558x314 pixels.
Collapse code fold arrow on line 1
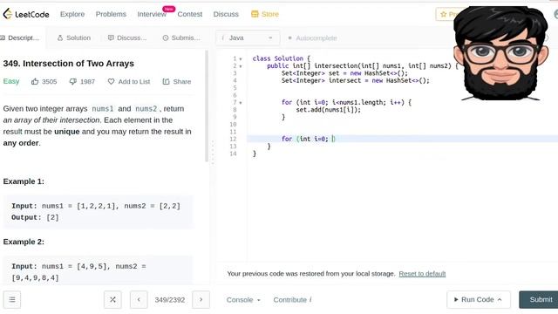click(241, 58)
